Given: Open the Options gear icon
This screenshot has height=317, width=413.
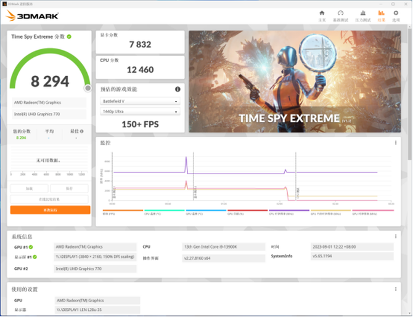Looking at the screenshot, I should click(396, 13).
